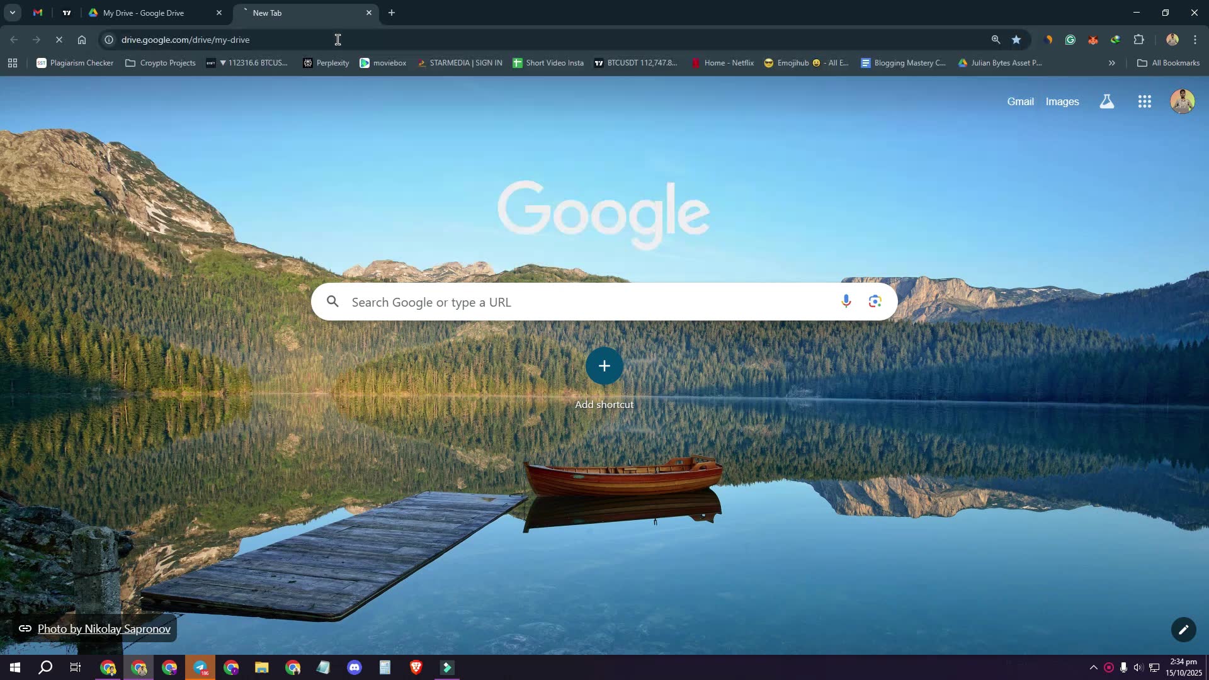Open Search Labs flask icon
The image size is (1209, 680).
pyautogui.click(x=1106, y=101)
